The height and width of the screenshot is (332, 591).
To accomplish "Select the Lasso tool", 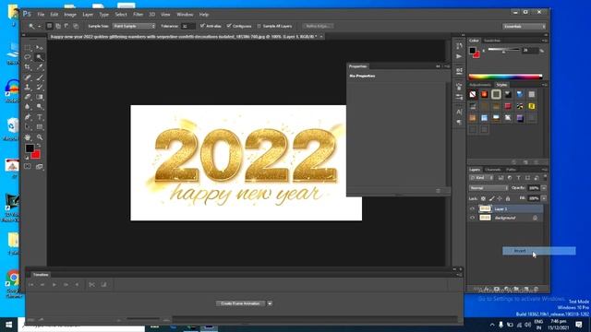I will click(x=28, y=57).
